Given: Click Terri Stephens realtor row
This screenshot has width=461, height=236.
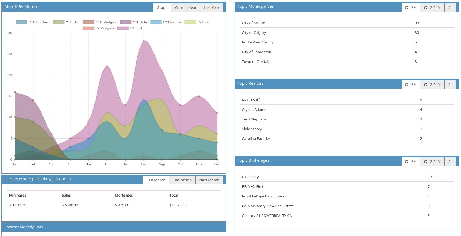Looking at the screenshot, I should coord(347,119).
